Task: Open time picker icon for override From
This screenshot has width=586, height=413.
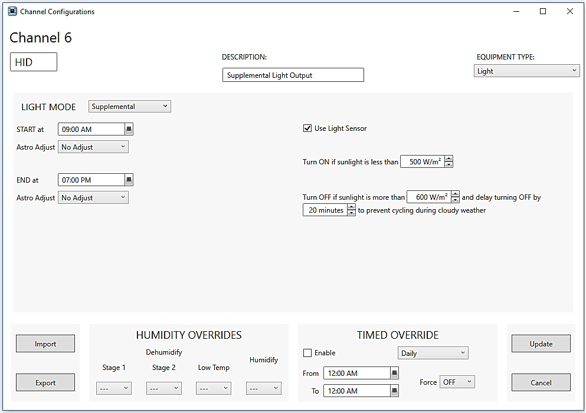Action: pyautogui.click(x=394, y=373)
